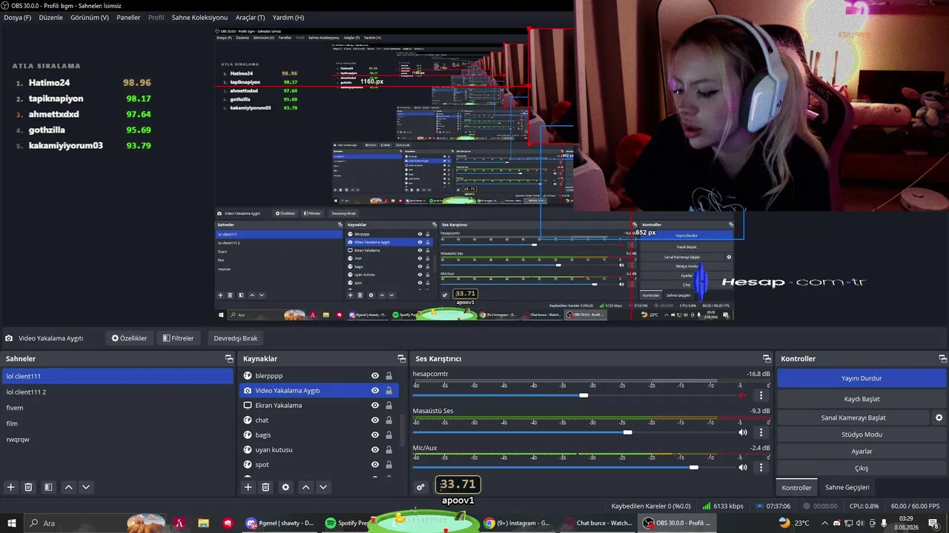
Task: Toggle visibility of chat source
Action: [375, 420]
